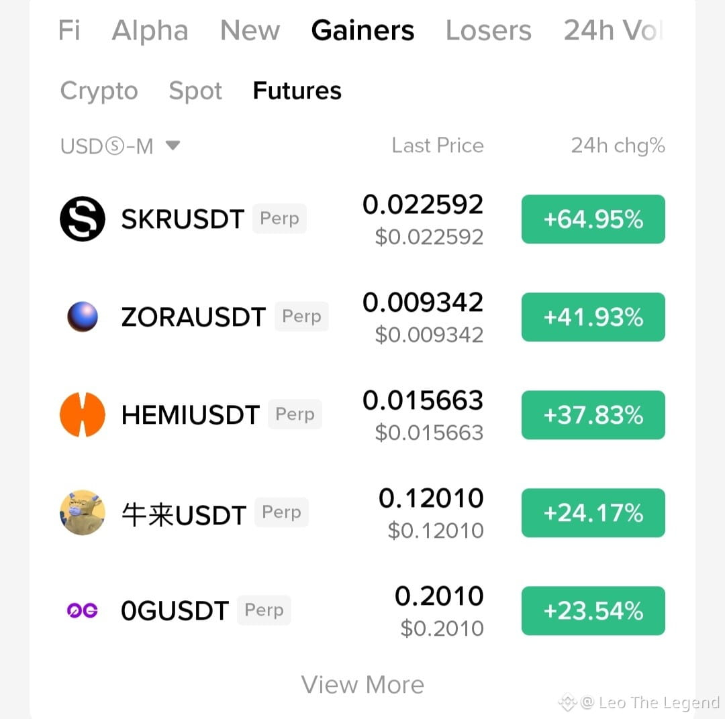Screen dimensions: 725x719
Task: Tap the +64.95% change badge
Action: point(593,219)
